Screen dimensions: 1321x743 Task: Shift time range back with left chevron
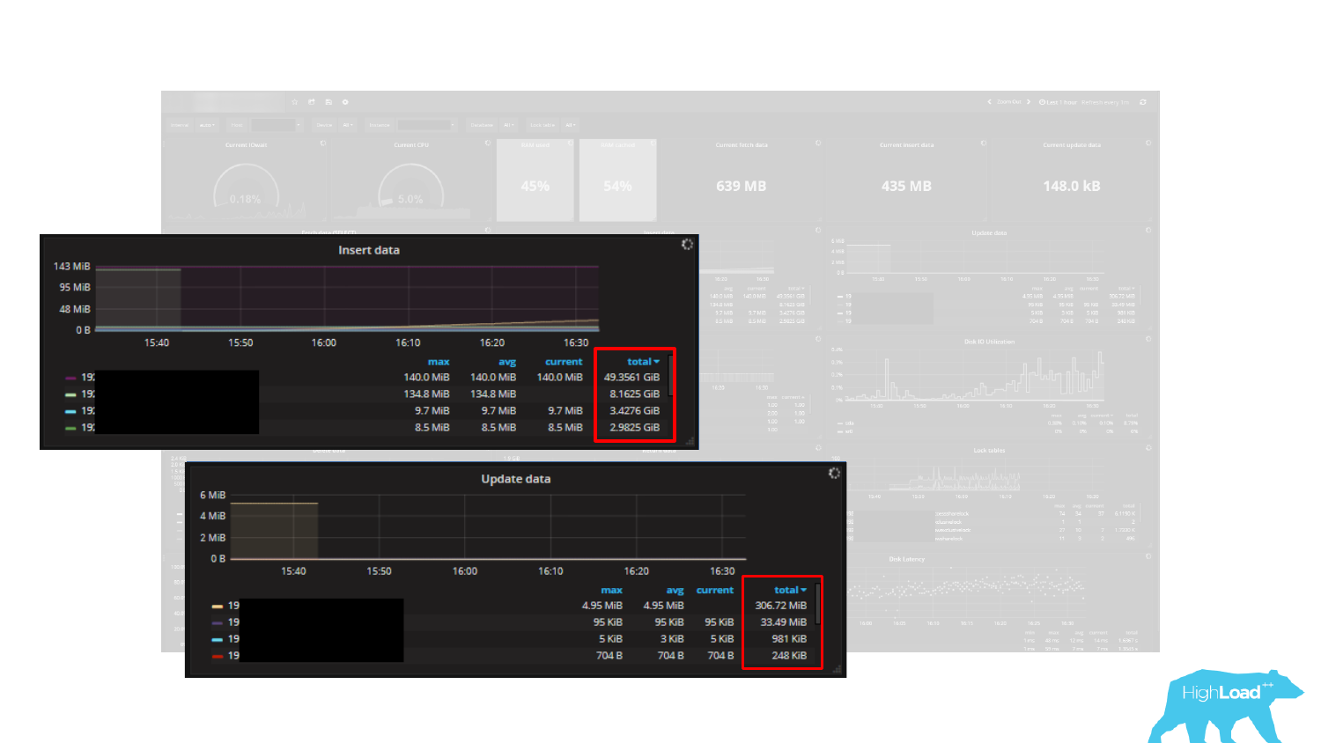pos(990,102)
